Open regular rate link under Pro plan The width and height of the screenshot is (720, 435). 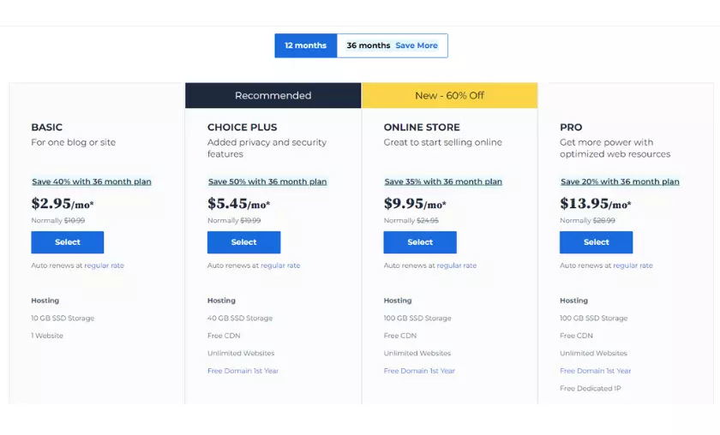[x=633, y=265]
